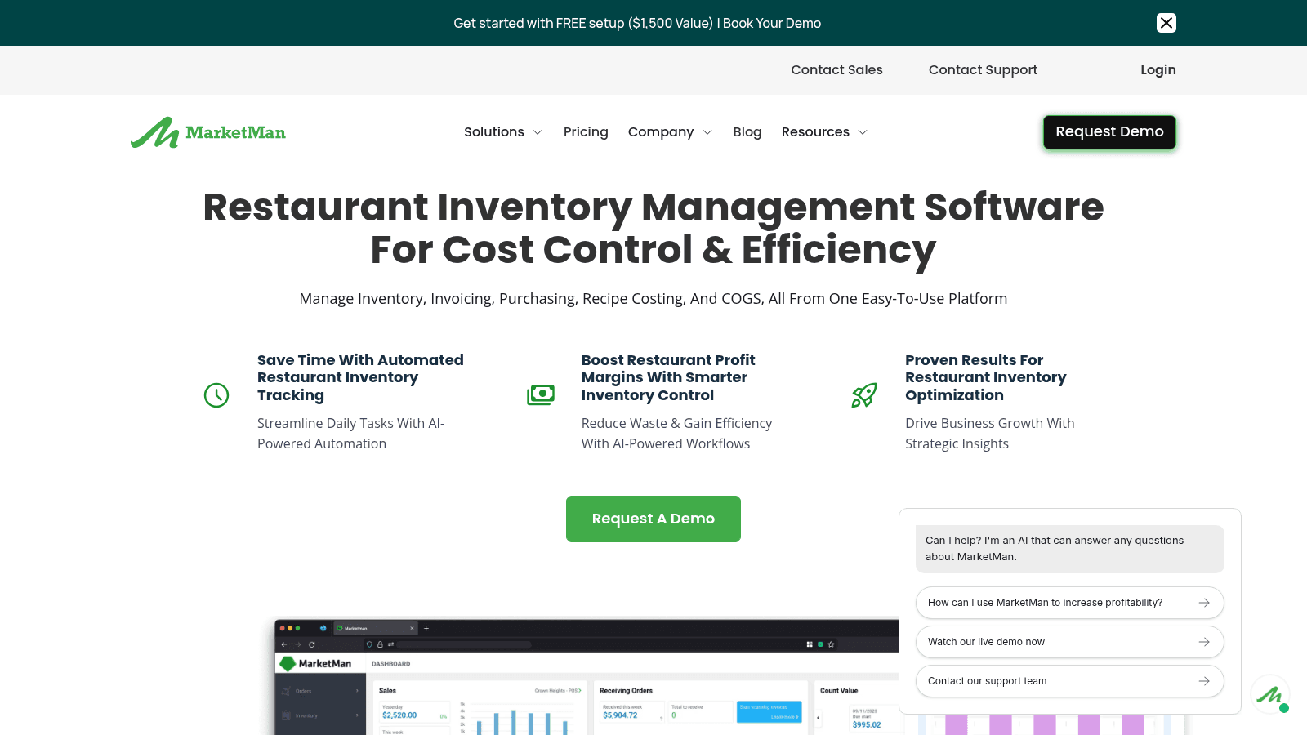1307x735 pixels.
Task: Click arrow on 'increase profitability' row
Action: click(x=1204, y=603)
